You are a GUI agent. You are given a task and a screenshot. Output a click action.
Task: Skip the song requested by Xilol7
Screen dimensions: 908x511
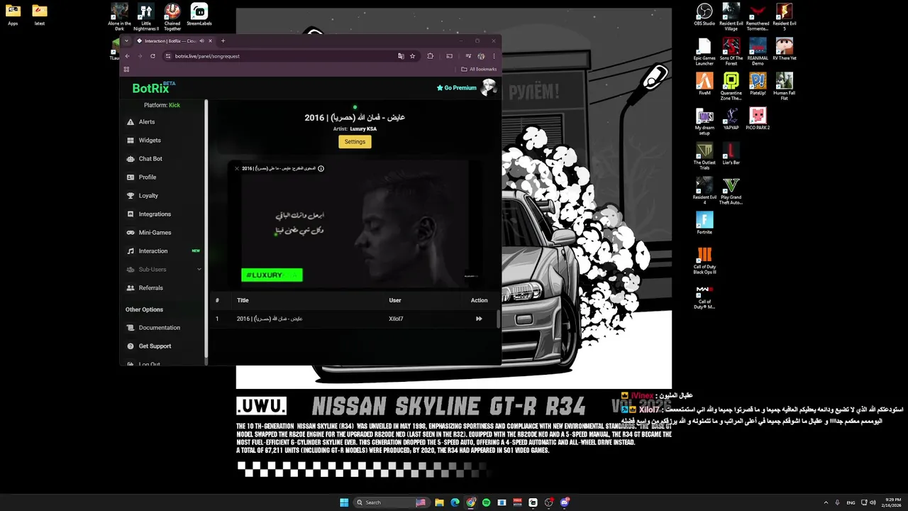coord(479,319)
